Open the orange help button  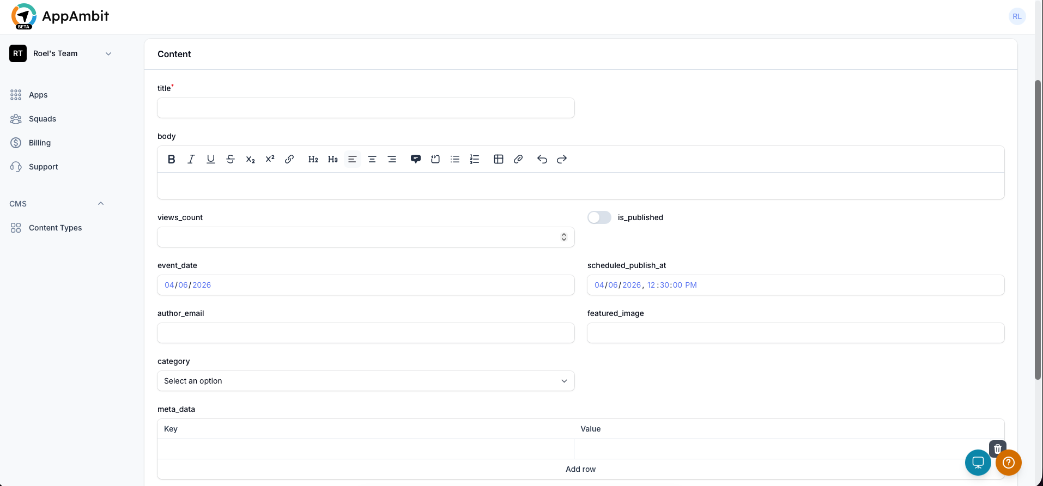1009,463
